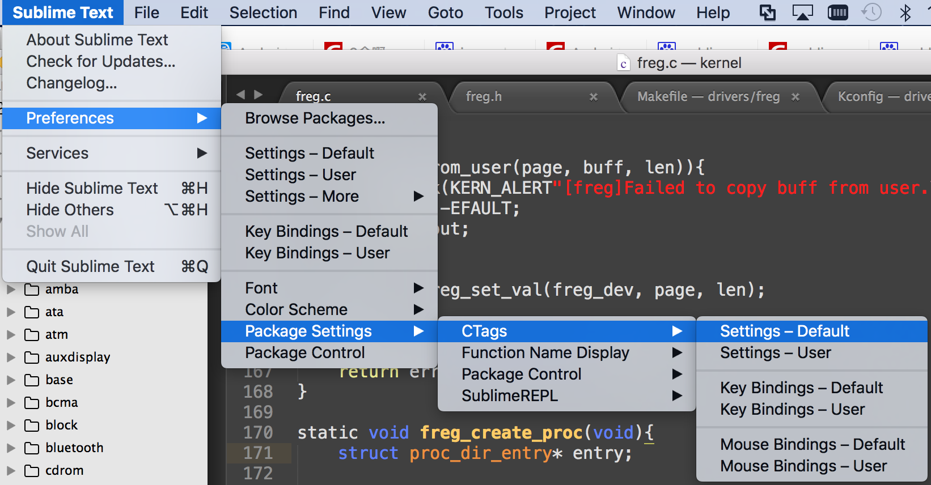Expand the Color Scheme submenu
The height and width of the screenshot is (485, 931).
pos(329,309)
